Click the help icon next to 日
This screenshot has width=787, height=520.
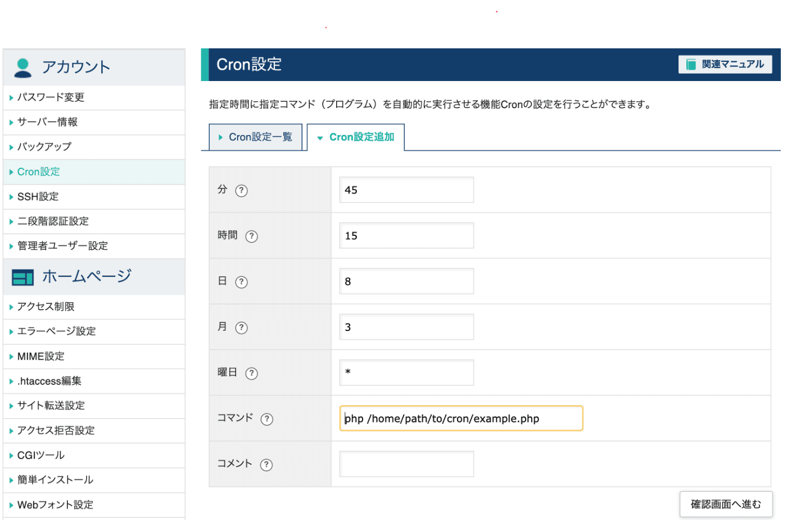pos(241,282)
